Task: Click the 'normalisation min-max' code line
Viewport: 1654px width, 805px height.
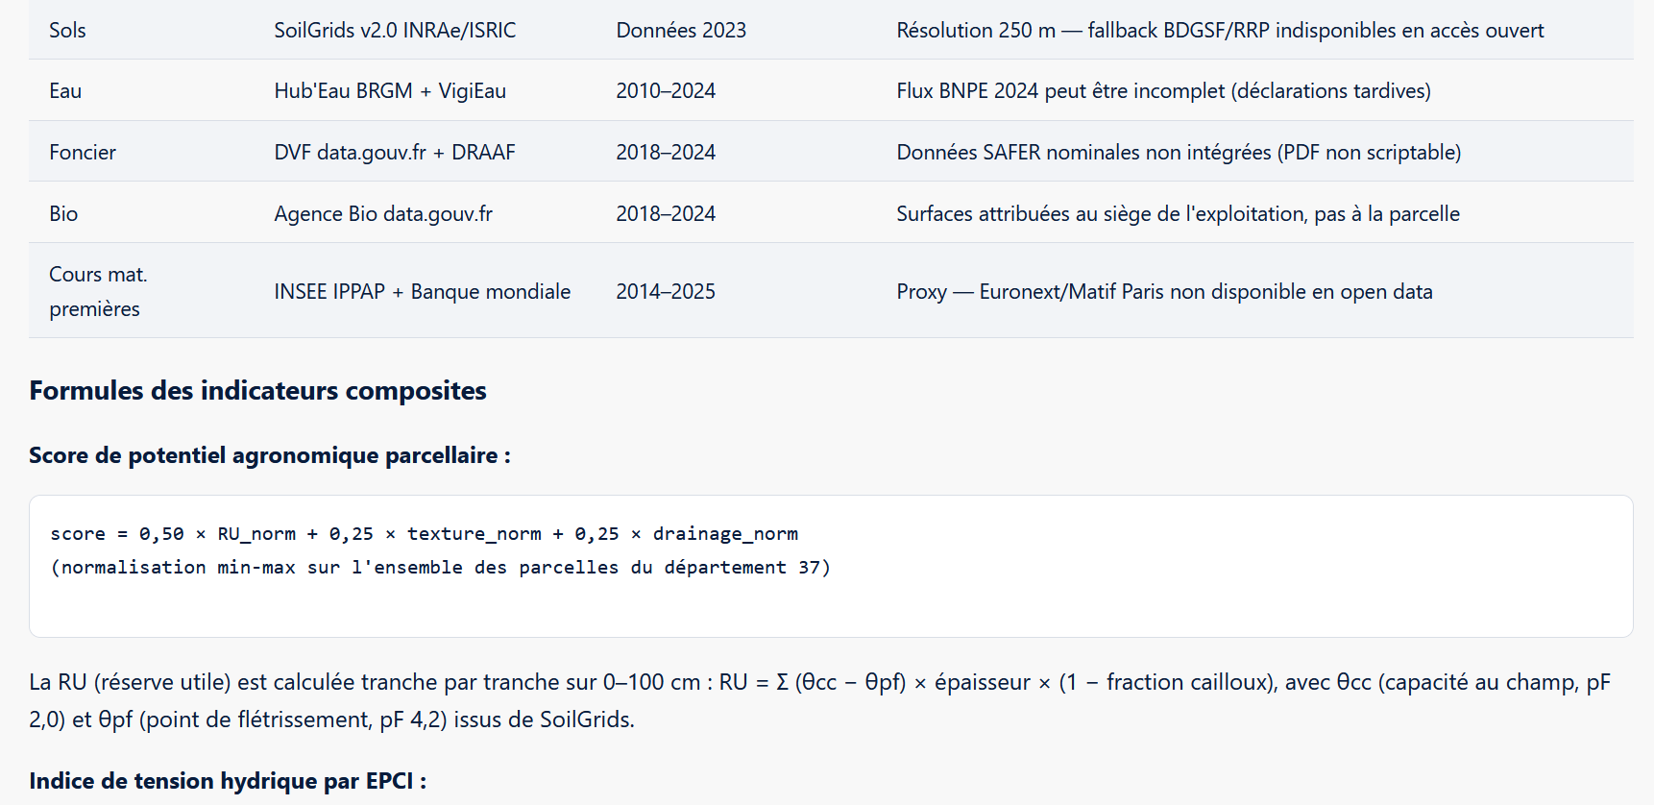Action: 441,567
